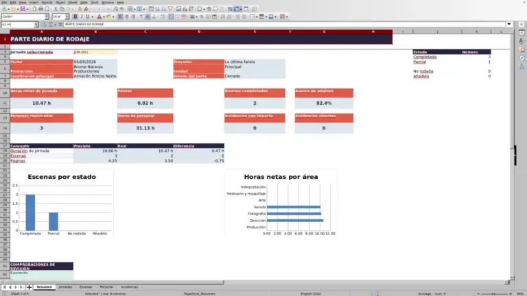Viewport: 527px width, 296px height.
Task: Click the add new sheet plus icon
Action: click(29, 287)
